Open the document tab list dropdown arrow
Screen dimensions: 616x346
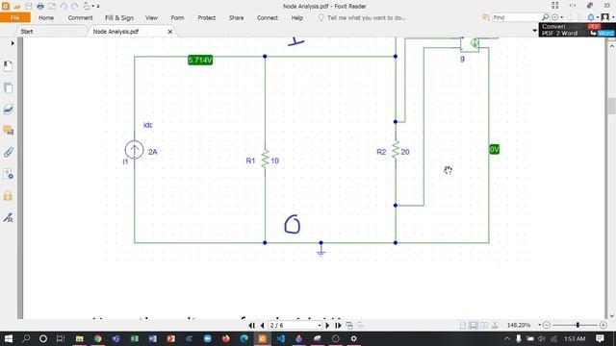point(534,31)
